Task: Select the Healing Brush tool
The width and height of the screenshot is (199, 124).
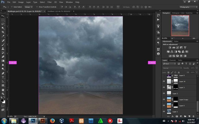Action: click(x=3, y=41)
